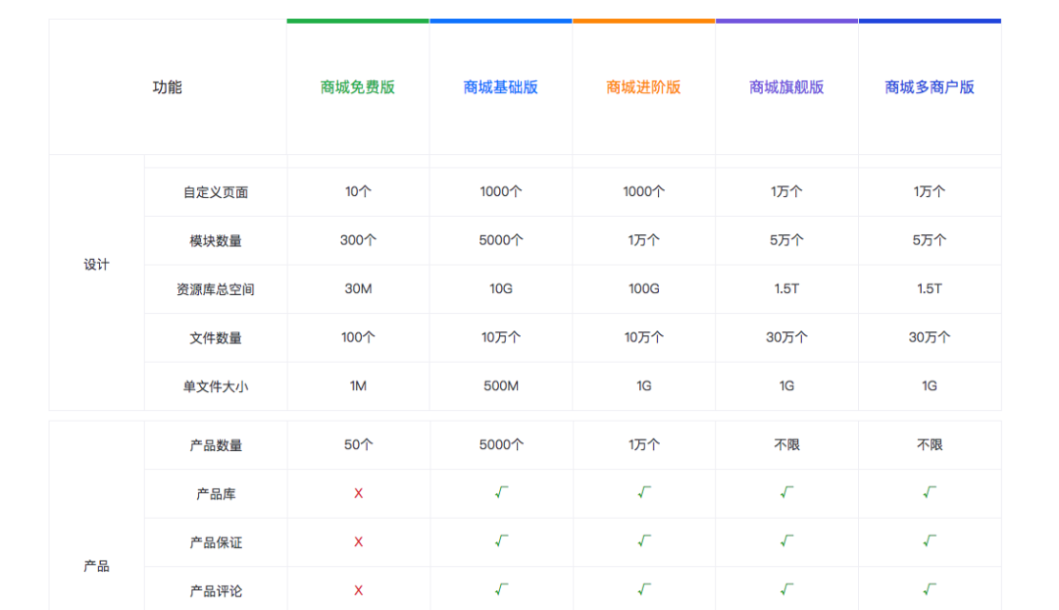Click the red X for 产品评论 in free plan
Viewport: 1059px width, 610px height.
point(358,590)
